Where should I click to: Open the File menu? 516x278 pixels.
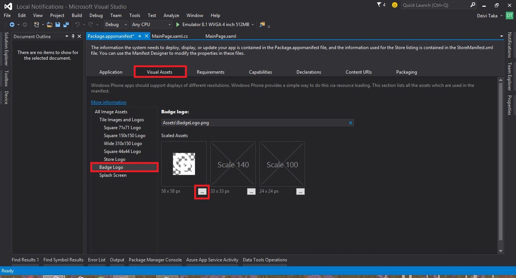coord(7,15)
